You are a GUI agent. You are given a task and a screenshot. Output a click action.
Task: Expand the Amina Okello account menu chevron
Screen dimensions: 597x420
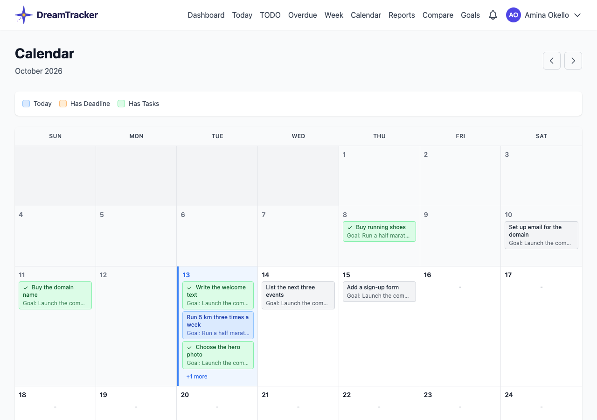(x=577, y=15)
